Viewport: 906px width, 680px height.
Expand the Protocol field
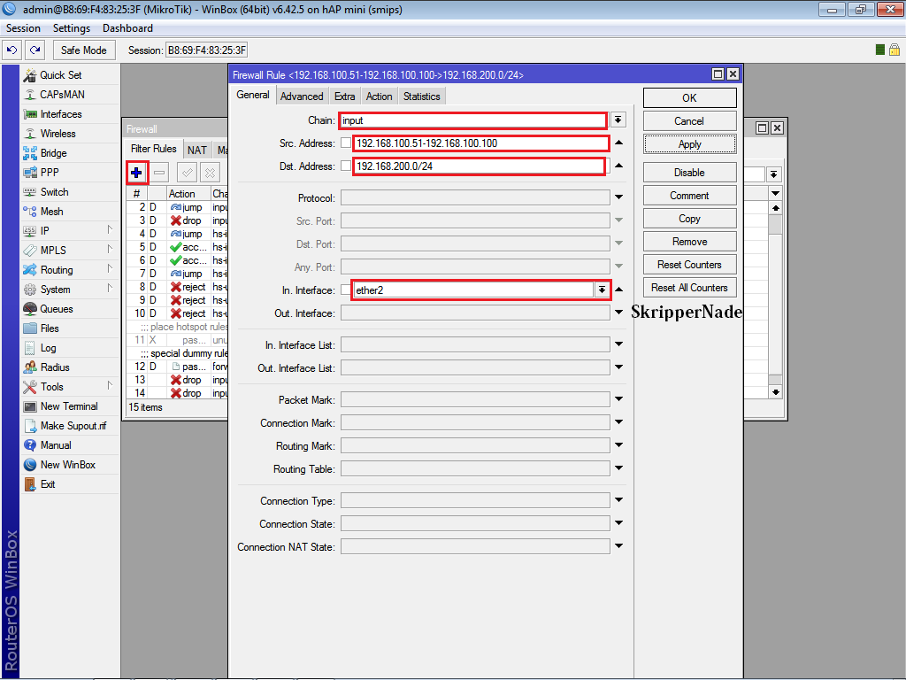pyautogui.click(x=618, y=197)
